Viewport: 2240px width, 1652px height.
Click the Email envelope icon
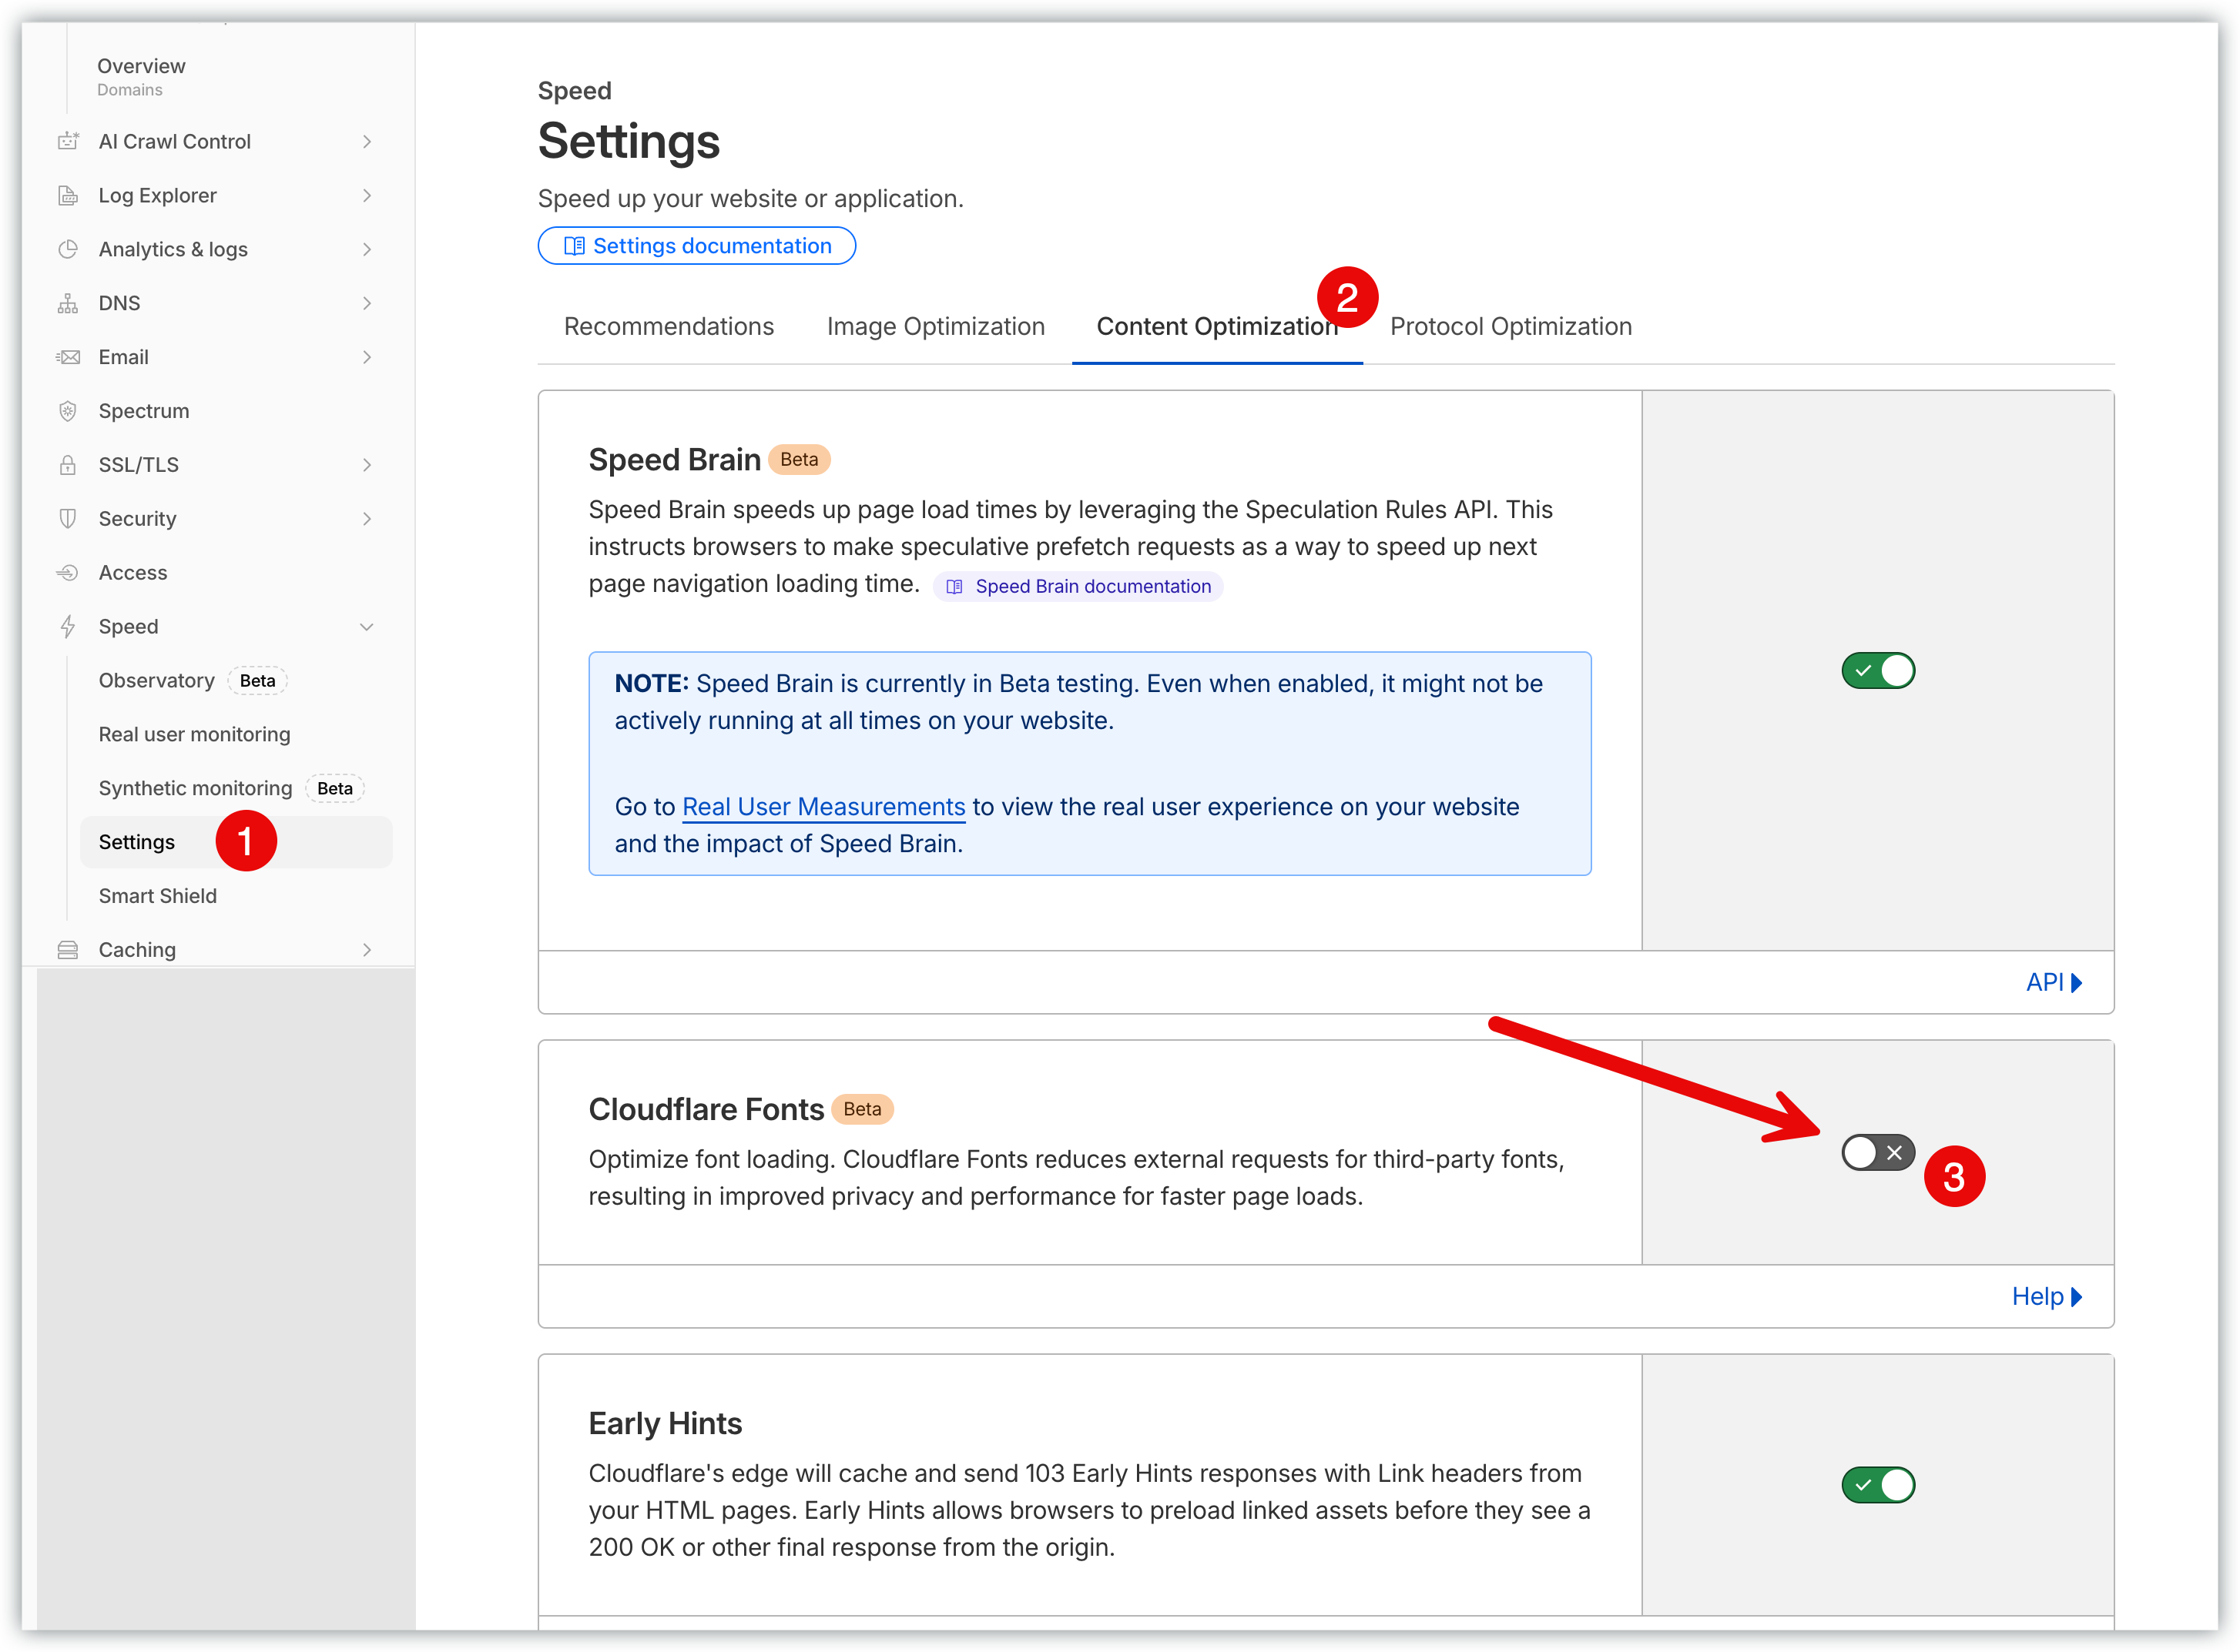point(68,357)
